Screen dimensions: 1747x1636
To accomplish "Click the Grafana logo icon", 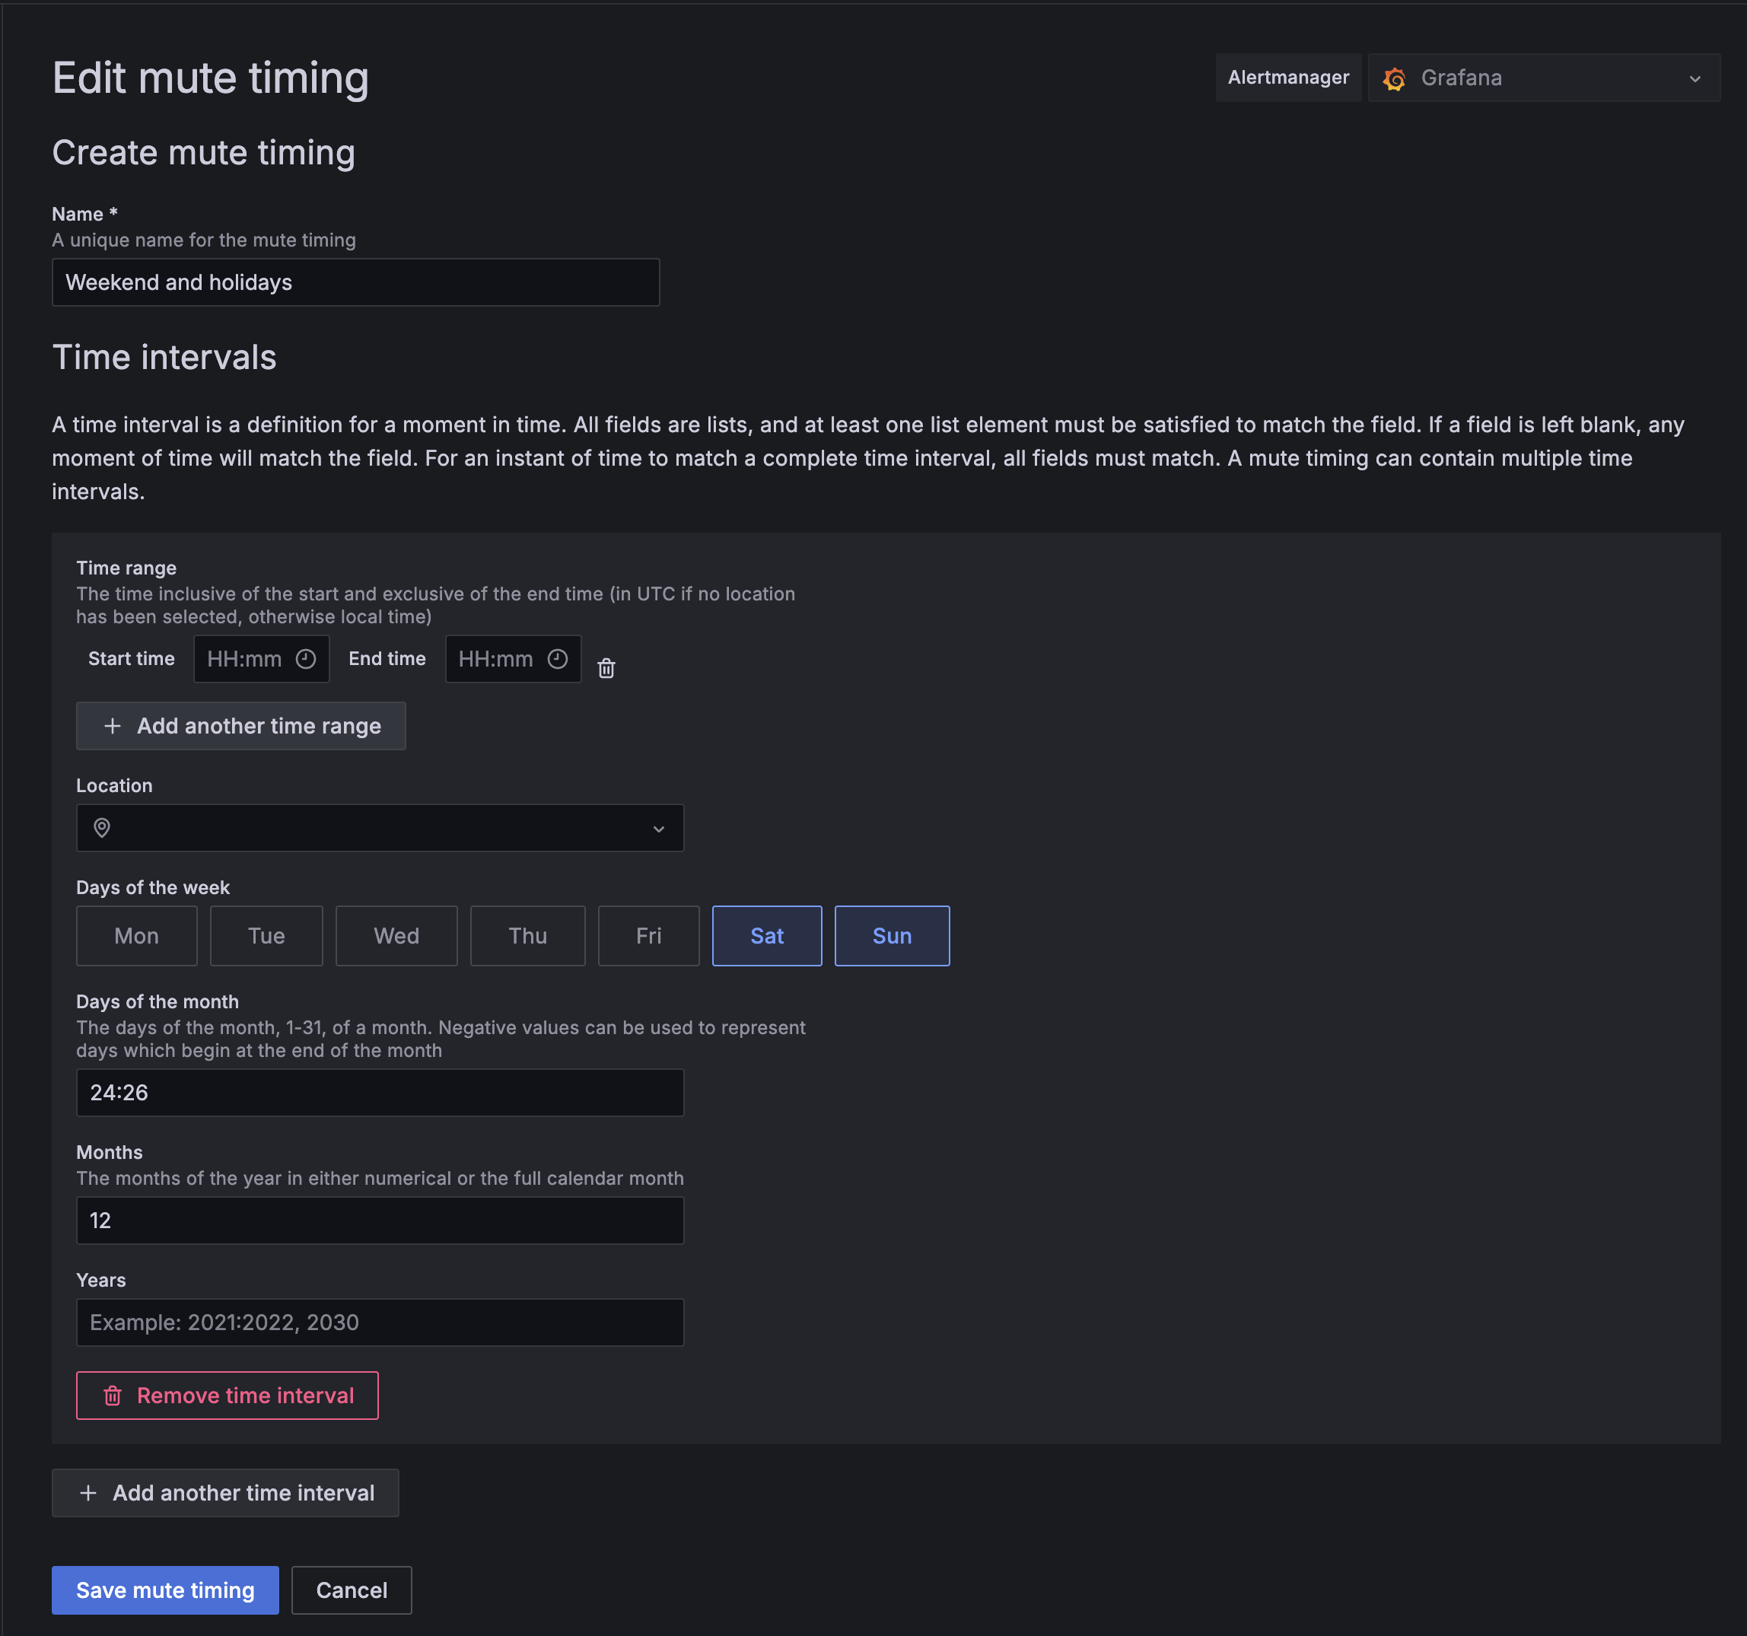I will click(1394, 78).
